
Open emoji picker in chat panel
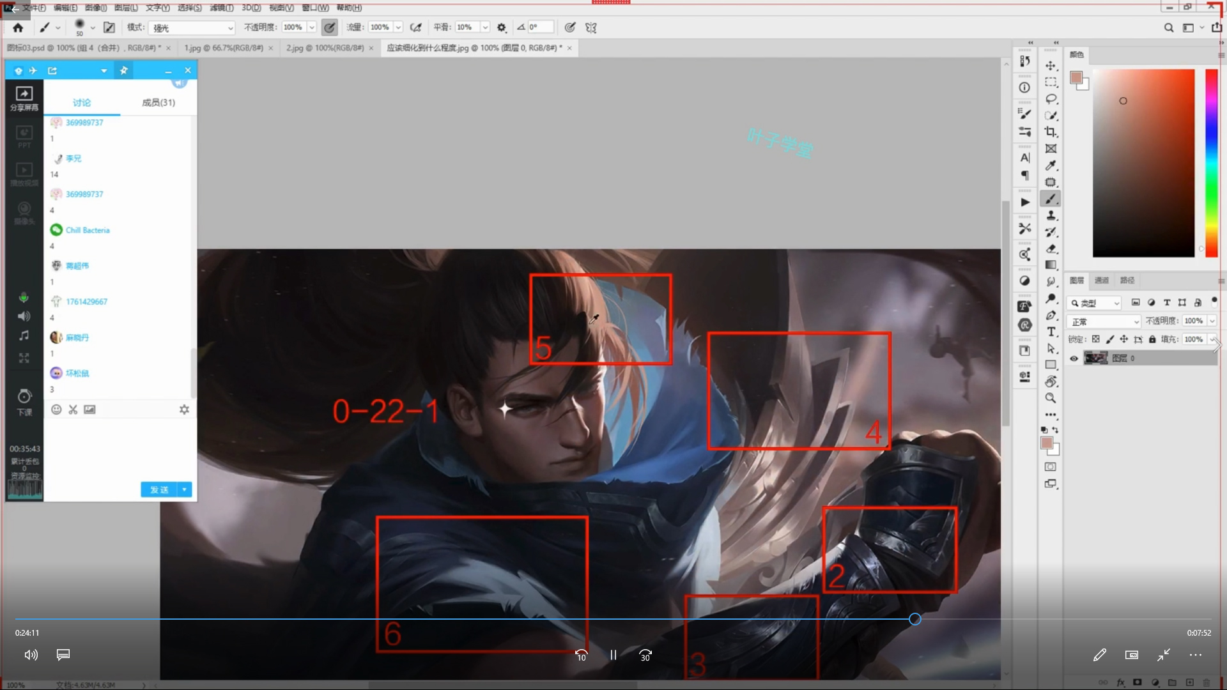click(56, 410)
